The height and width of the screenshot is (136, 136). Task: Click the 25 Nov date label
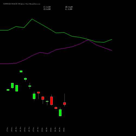[x=25, y=129]
